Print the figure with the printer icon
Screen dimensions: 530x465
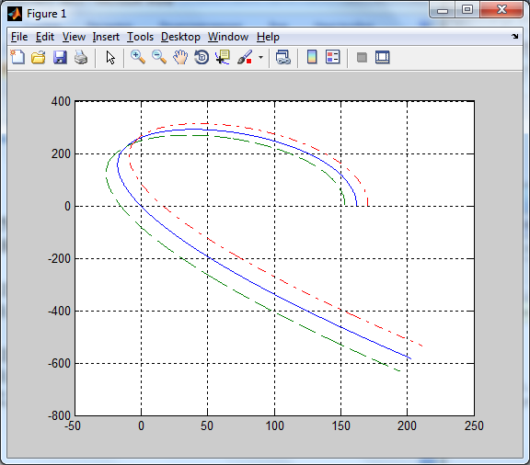(x=81, y=57)
